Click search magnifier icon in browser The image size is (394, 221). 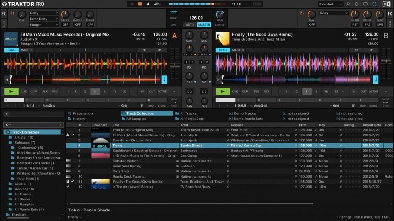click(8, 124)
